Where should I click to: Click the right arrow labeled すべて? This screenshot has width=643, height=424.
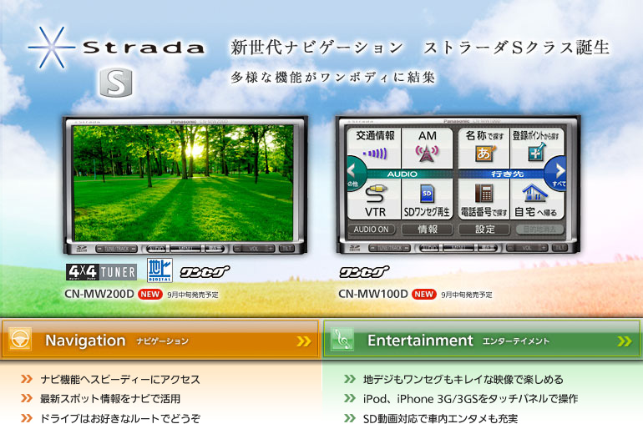point(557,172)
